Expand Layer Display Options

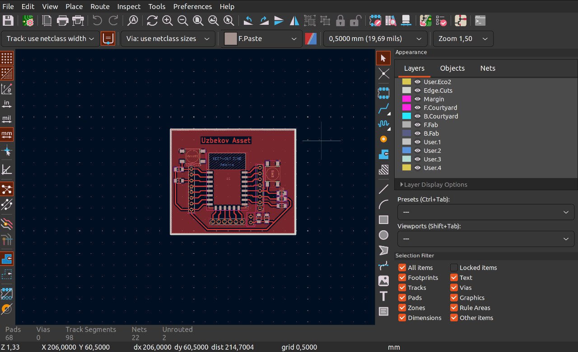(433, 184)
